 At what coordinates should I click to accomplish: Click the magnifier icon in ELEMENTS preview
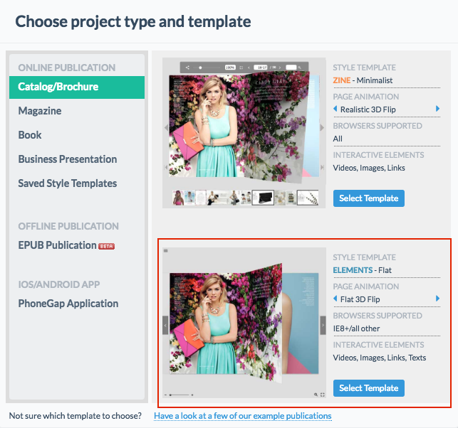pyautogui.click(x=316, y=395)
